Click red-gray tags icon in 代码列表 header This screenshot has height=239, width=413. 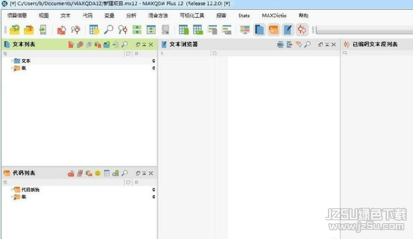pos(80,174)
